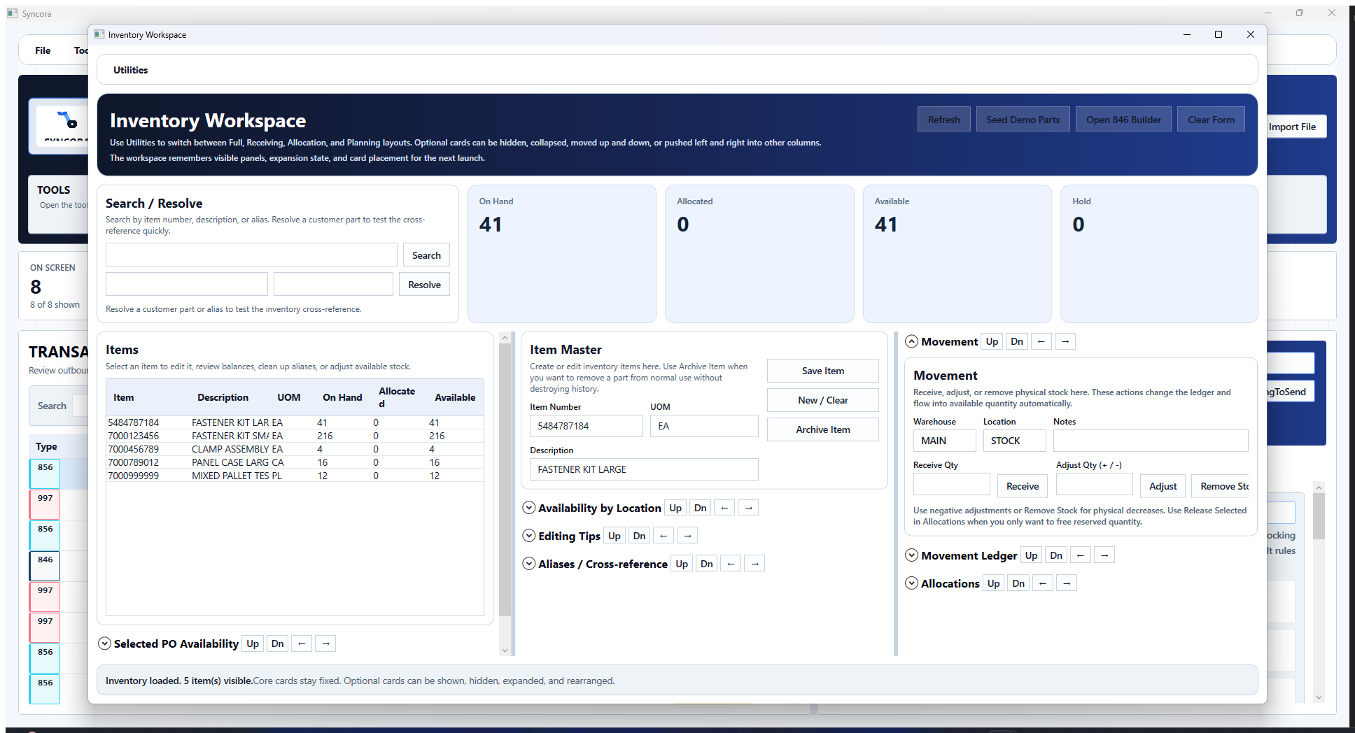Move the Allocations card up
Viewport: 1355px width, 733px height.
click(992, 583)
